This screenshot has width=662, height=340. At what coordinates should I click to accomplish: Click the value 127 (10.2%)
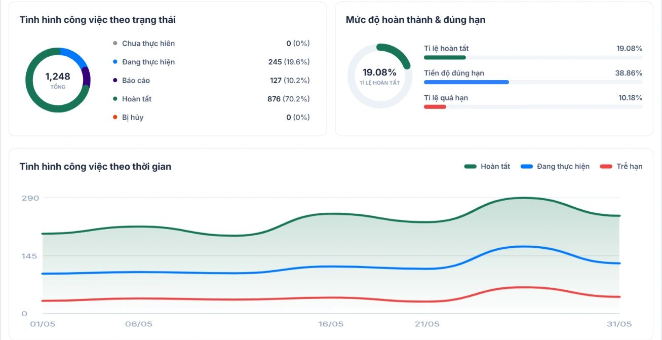pos(289,81)
